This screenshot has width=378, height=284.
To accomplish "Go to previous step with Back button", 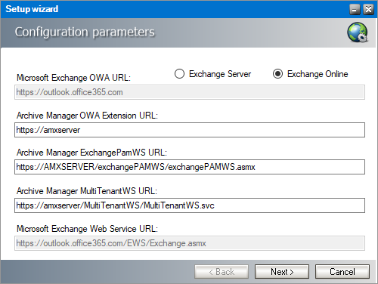I will click(x=222, y=272).
